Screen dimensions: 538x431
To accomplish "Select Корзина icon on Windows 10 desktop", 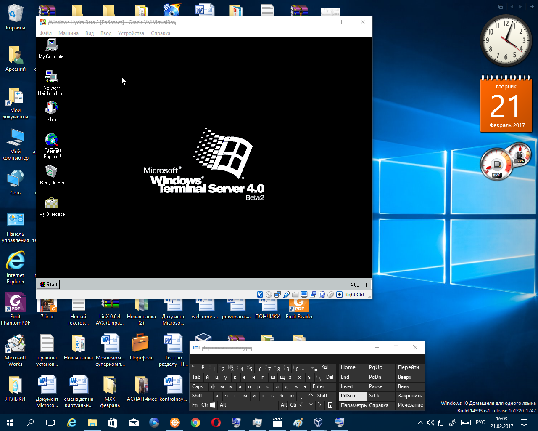I will point(16,18).
